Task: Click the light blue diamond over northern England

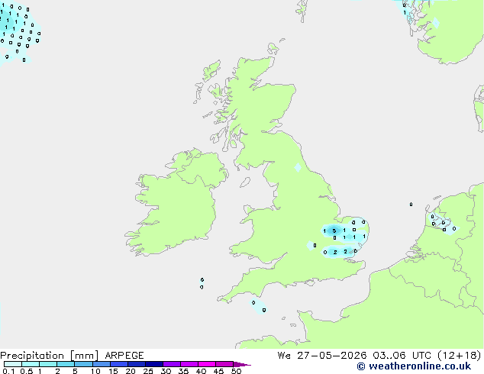Action: pos(298,168)
